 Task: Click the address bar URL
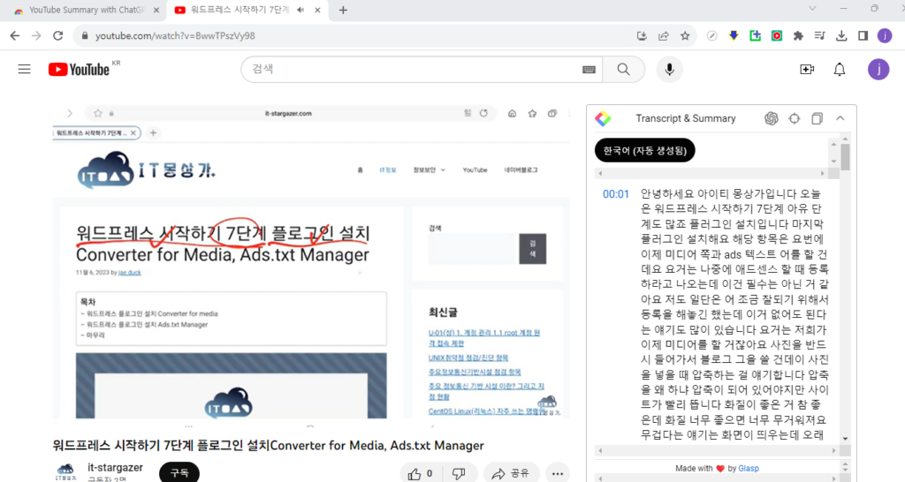175,35
